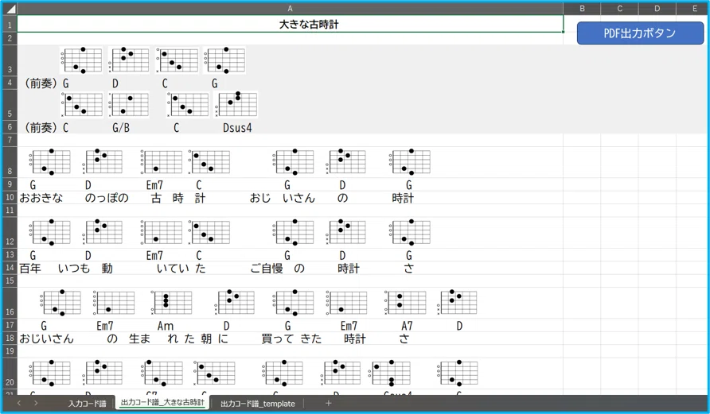Go to previous sheet with left arrow
The width and height of the screenshot is (710, 414).
click(x=18, y=403)
